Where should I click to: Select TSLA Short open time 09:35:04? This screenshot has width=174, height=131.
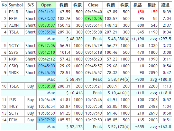(46, 32)
